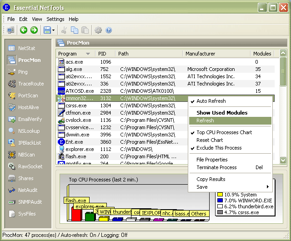Open the SysFiles tool
The height and width of the screenshot is (241, 291).
coord(22,214)
